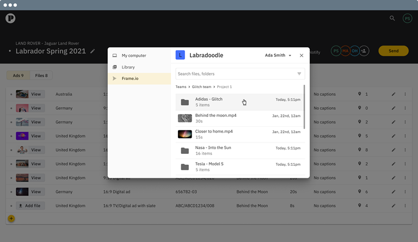The image size is (418, 242).
Task: Open the Tesla - Model S folder
Action: click(239, 166)
